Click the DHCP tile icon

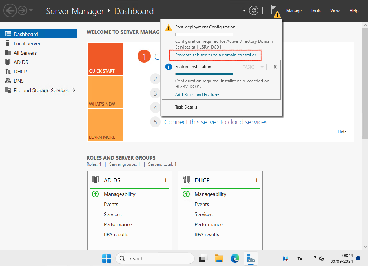pyautogui.click(x=186, y=180)
